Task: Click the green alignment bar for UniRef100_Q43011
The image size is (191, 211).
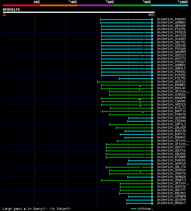Action: tap(124, 82)
